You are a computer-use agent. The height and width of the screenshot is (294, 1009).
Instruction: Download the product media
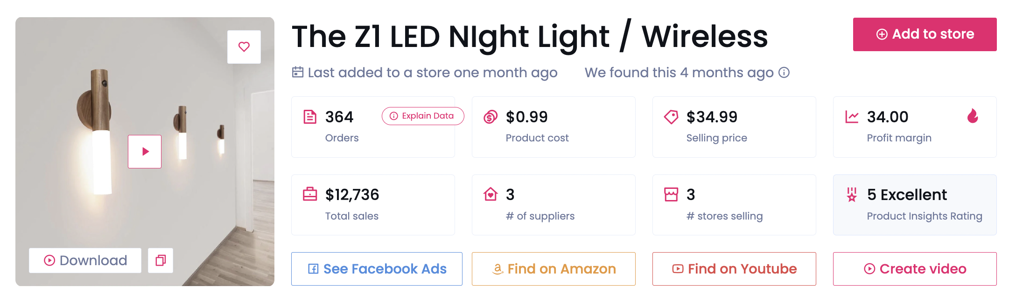coord(85,261)
